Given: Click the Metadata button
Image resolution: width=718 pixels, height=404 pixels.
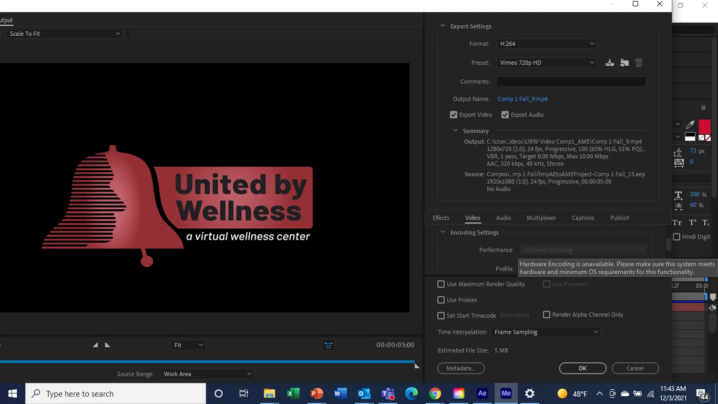Looking at the screenshot, I should 460,368.
